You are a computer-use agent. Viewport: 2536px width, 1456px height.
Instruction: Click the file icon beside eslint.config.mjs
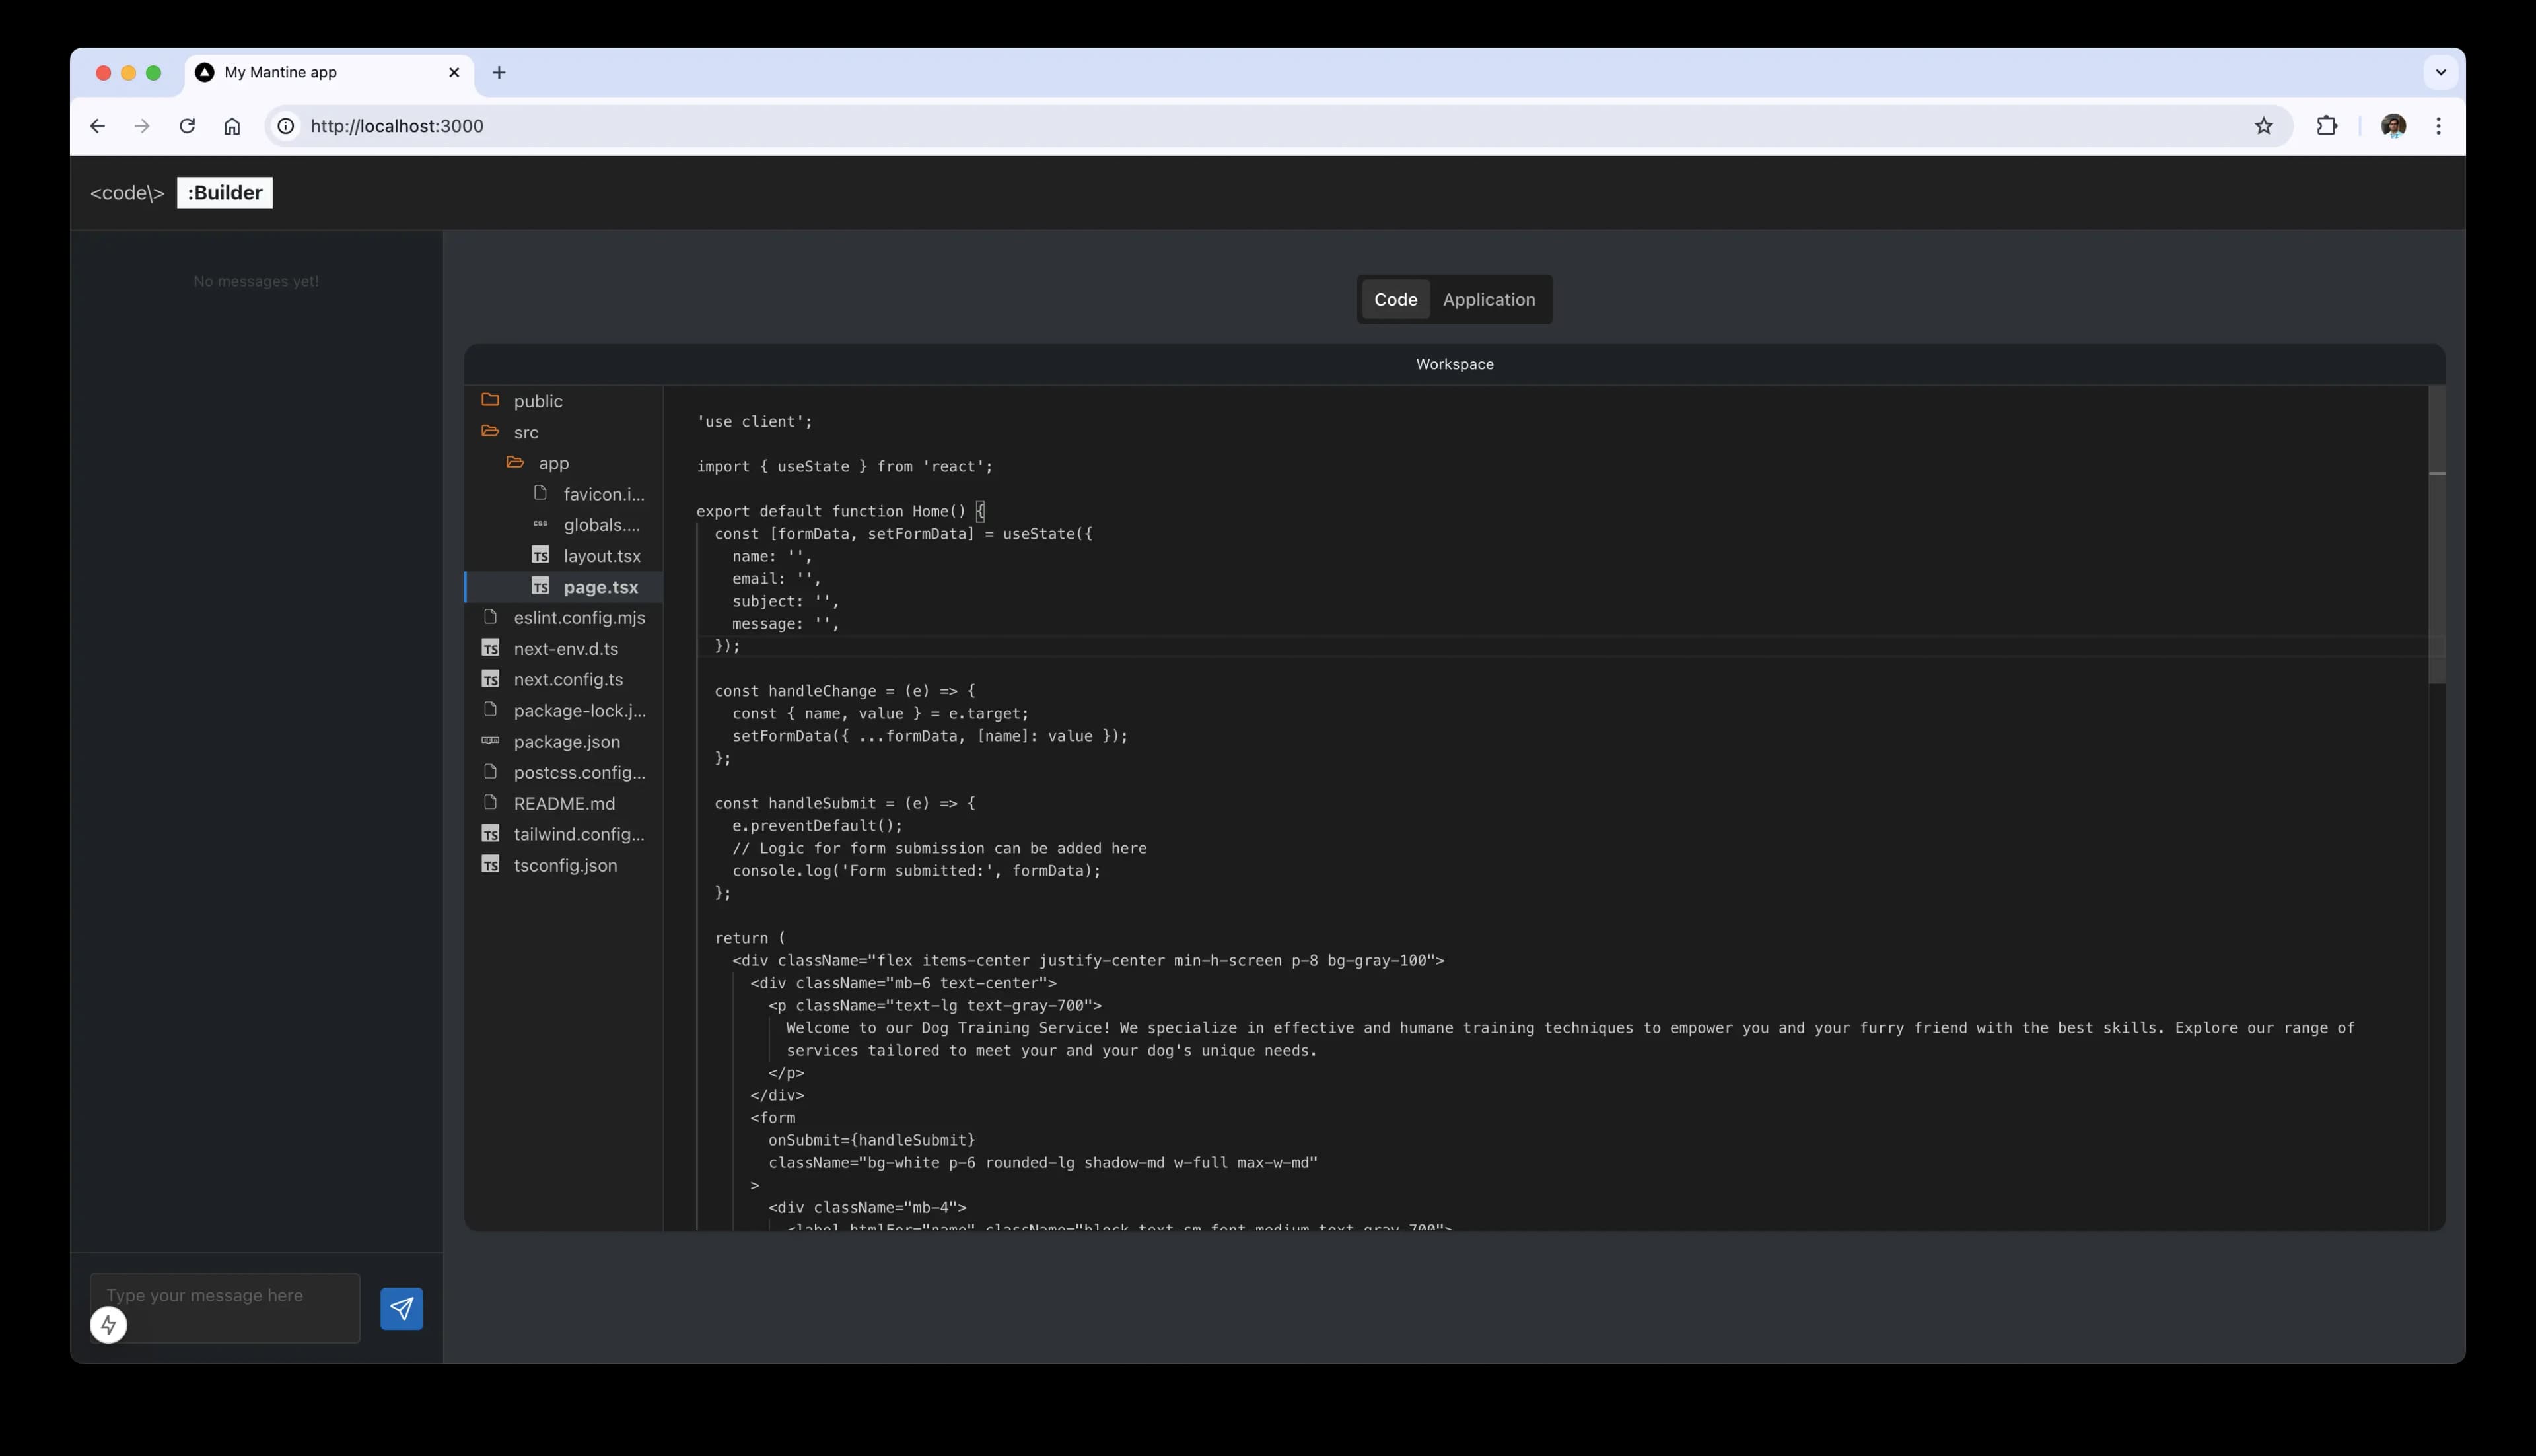(490, 617)
